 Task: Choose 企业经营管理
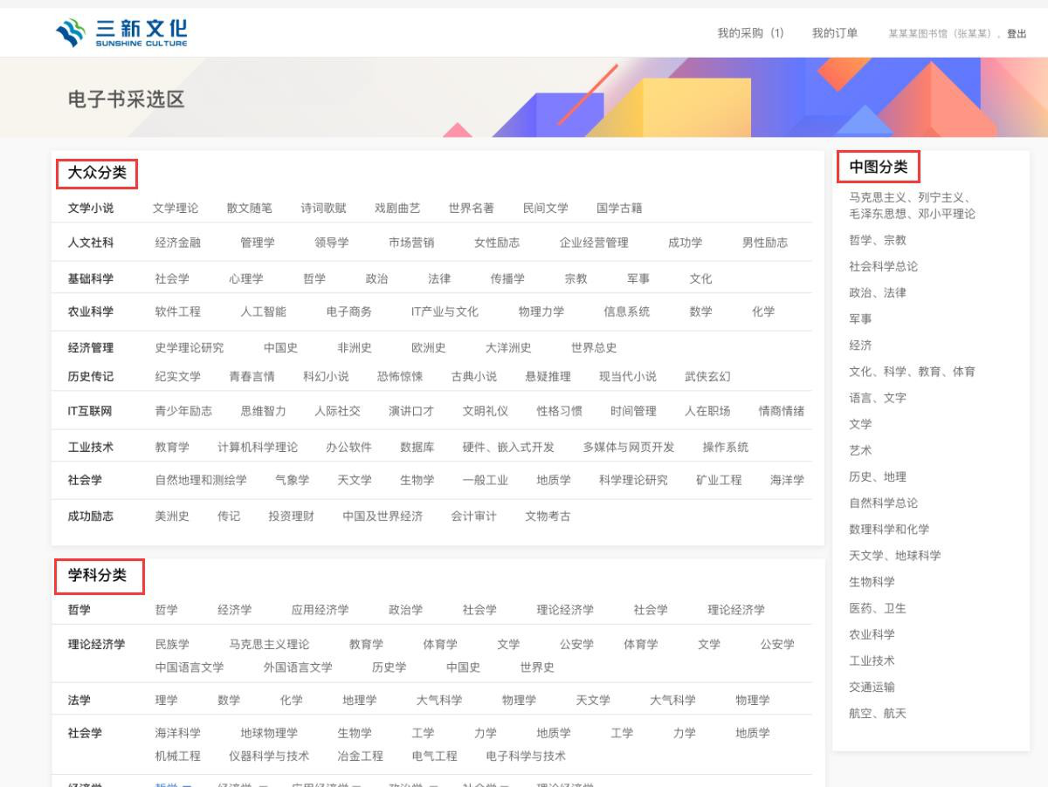[594, 243]
